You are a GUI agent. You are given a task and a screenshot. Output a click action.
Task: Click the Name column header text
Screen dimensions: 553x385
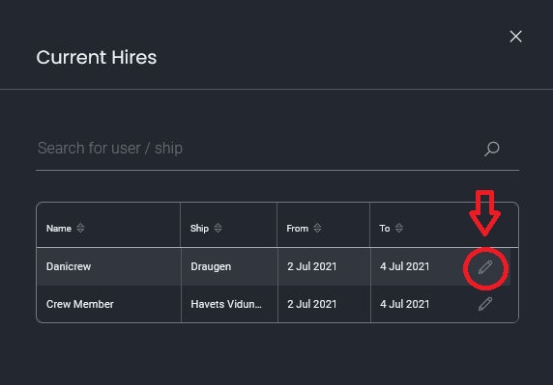coord(59,229)
